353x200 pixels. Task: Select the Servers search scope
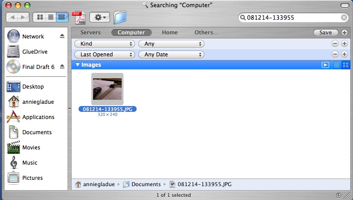coord(90,33)
